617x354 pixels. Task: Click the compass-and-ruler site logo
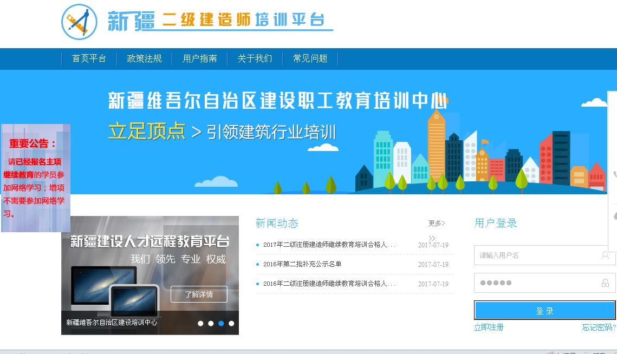79,22
